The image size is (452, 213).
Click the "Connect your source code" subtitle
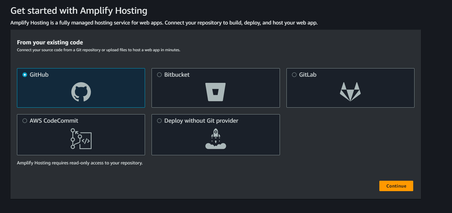[x=98, y=50]
